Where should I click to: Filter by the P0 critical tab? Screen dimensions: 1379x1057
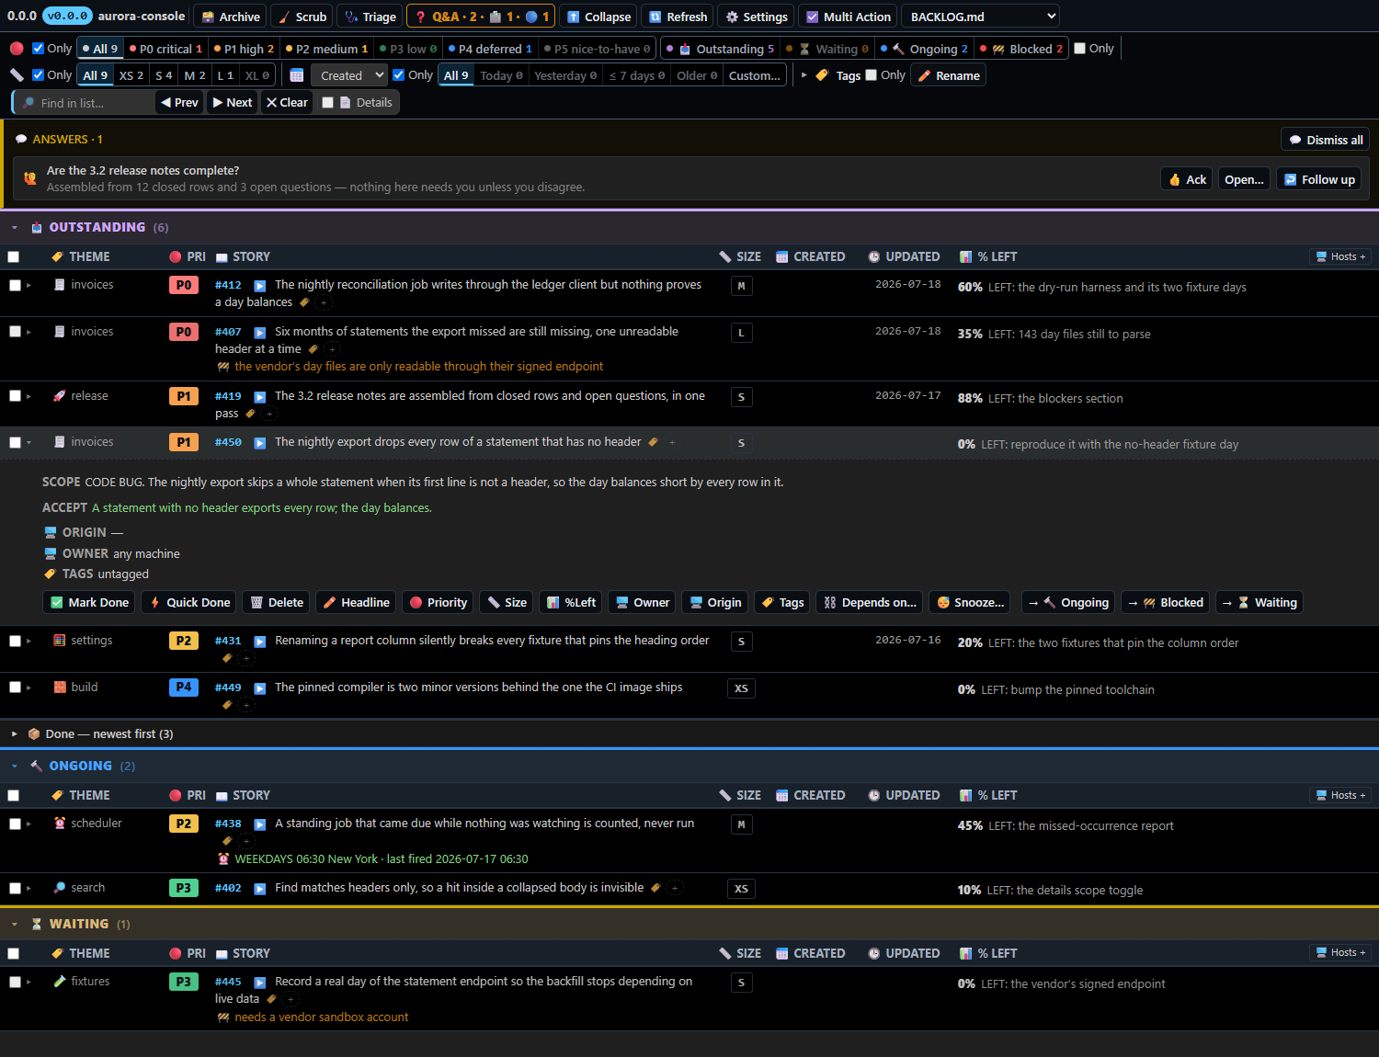[165, 49]
